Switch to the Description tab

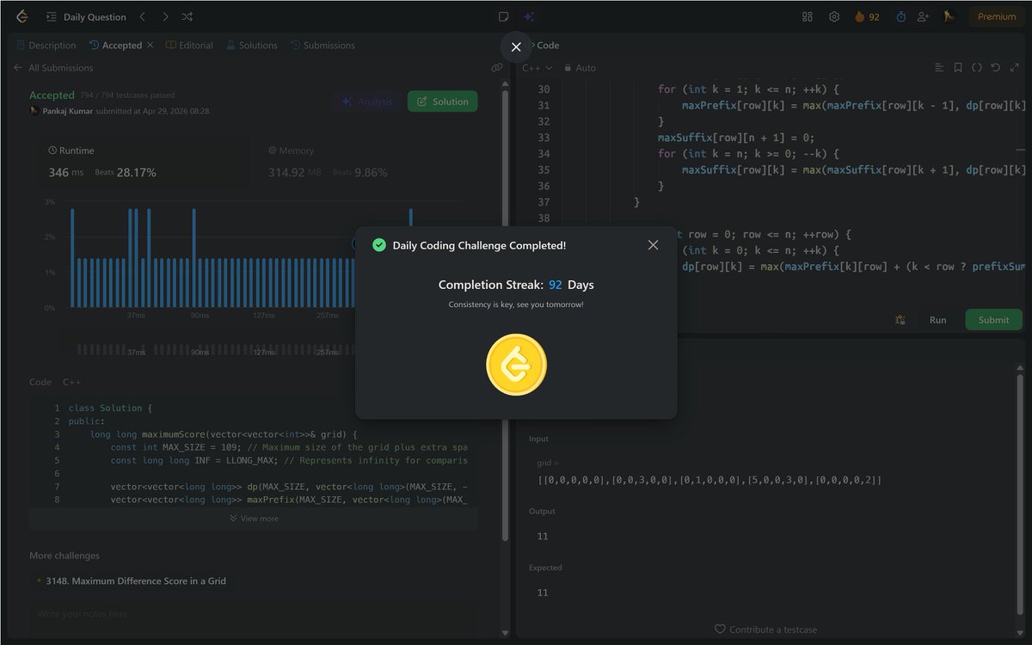46,45
